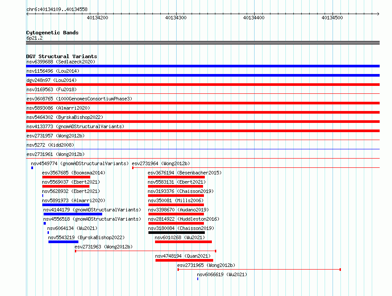Click the esv2731965 (Wong2012b) label
This screenshot has width=392, height=296.
(206, 265)
